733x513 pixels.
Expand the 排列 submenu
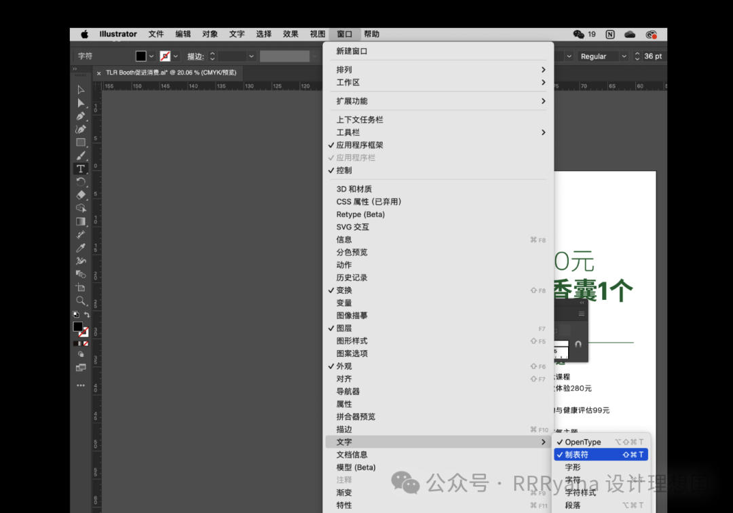[x=438, y=70]
